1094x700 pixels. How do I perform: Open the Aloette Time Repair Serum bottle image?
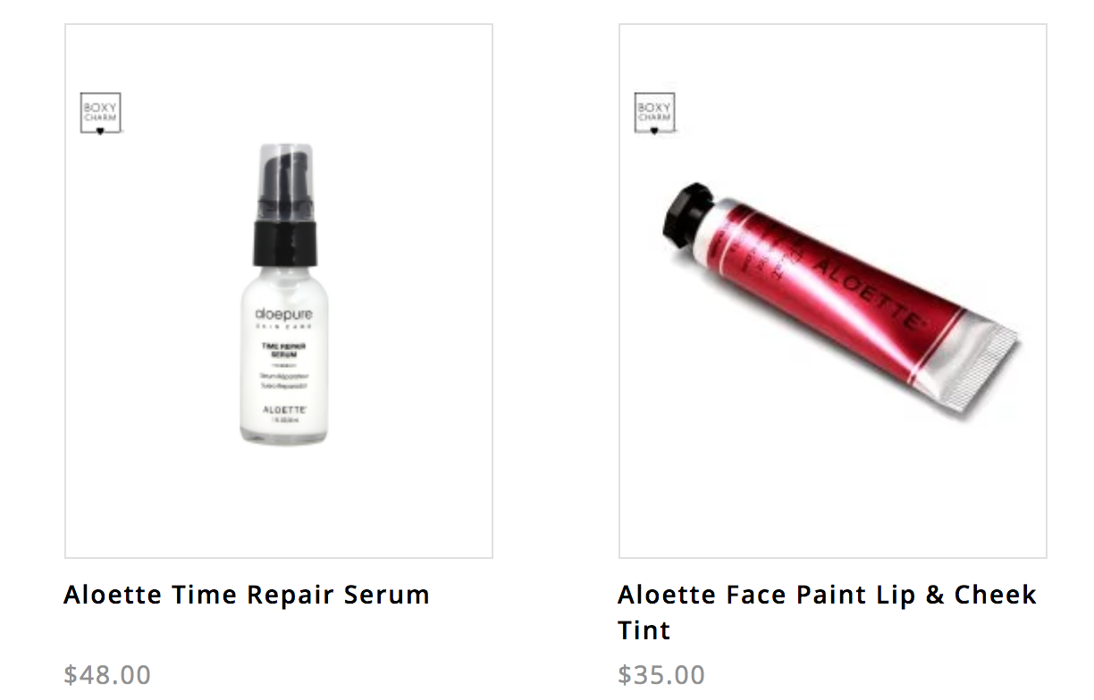tap(278, 292)
